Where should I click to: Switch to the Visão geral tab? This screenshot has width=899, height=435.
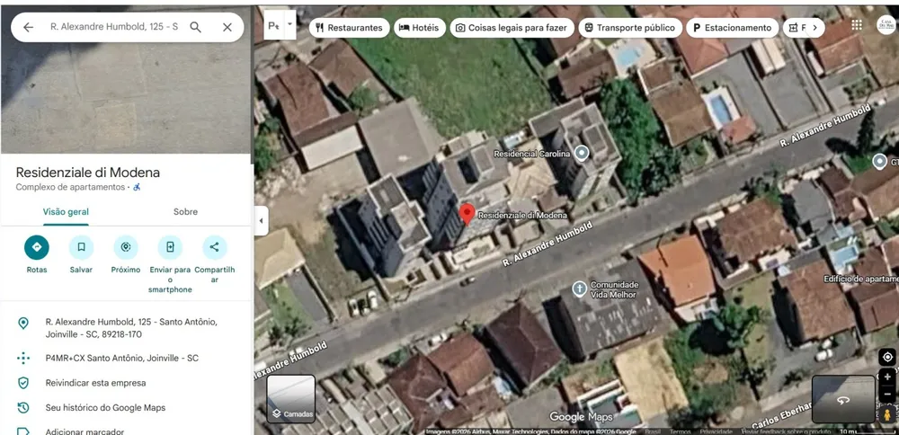click(x=66, y=212)
